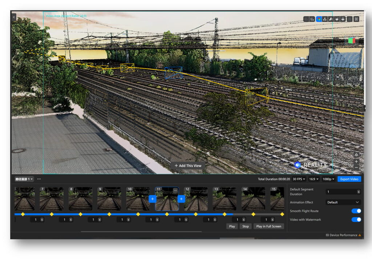
Task: Open the list settings icon in viewport toolbar
Action: 356,19
